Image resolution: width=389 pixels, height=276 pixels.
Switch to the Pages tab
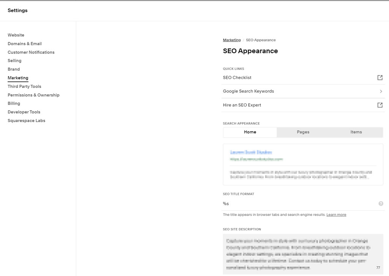(303, 132)
